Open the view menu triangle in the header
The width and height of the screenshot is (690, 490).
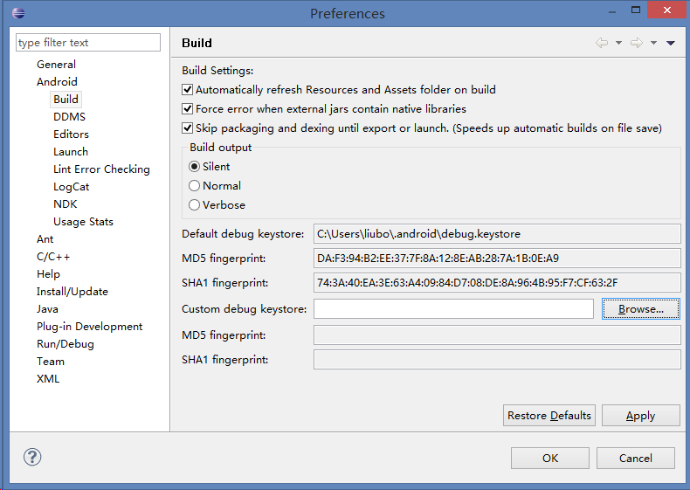pos(671,43)
